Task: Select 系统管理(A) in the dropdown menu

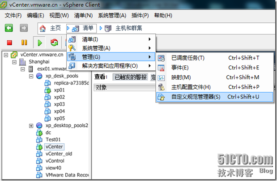Action: pos(111,48)
